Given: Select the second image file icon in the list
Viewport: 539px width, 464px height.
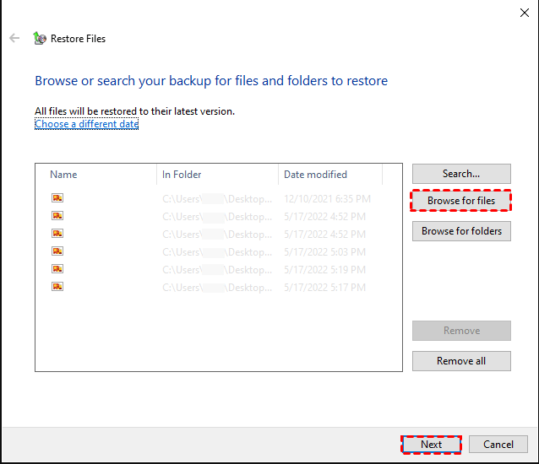Looking at the screenshot, I should (x=57, y=216).
